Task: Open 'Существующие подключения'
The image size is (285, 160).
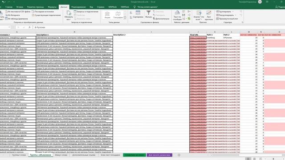Action: click(x=46, y=15)
